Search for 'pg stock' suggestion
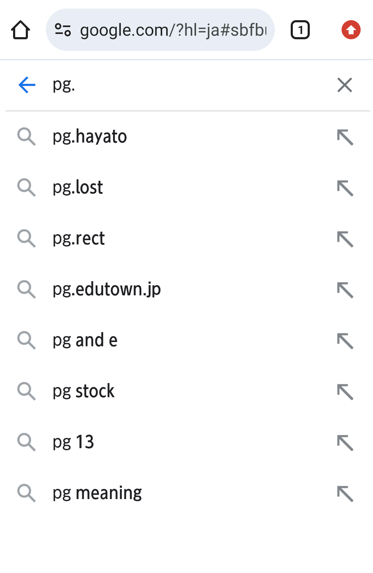 click(83, 392)
